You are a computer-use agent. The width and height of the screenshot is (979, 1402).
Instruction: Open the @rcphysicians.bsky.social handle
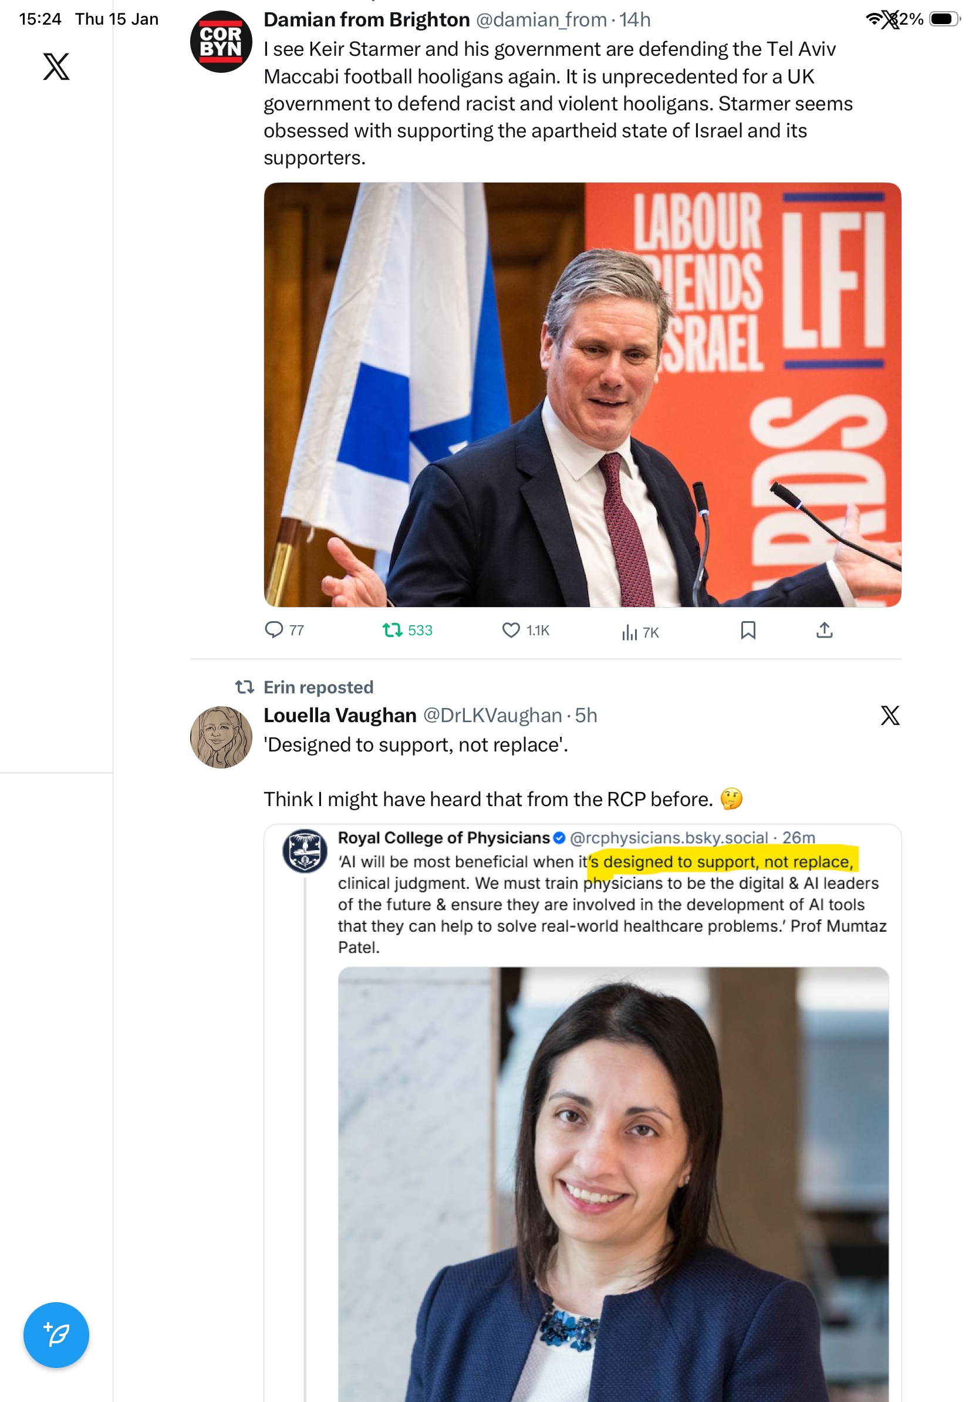(x=669, y=837)
